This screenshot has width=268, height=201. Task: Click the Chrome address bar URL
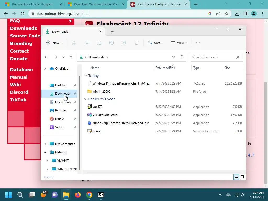(x=64, y=14)
